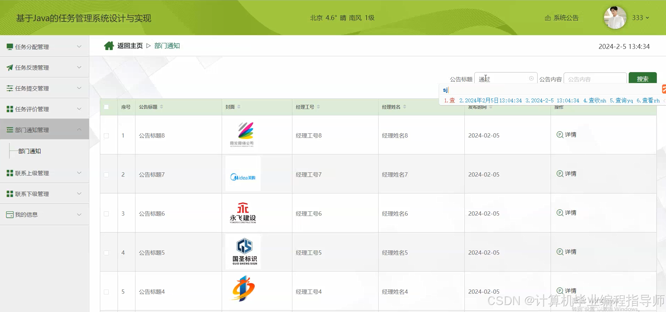Screen dimensions: 666x312
Task: Choose IME candidate 4 查收
Action: click(x=595, y=101)
